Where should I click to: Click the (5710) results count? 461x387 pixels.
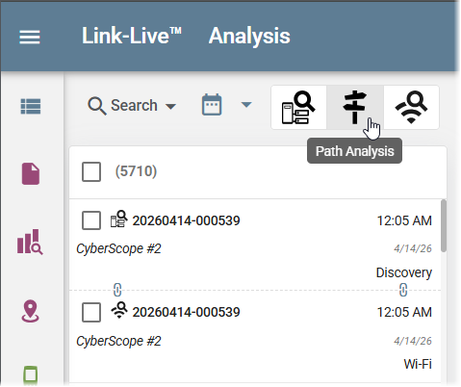[136, 171]
